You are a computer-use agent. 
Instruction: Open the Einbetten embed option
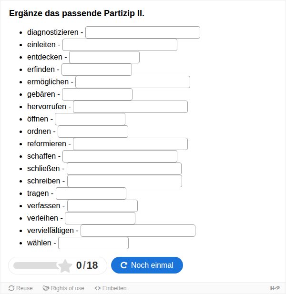pos(111,288)
